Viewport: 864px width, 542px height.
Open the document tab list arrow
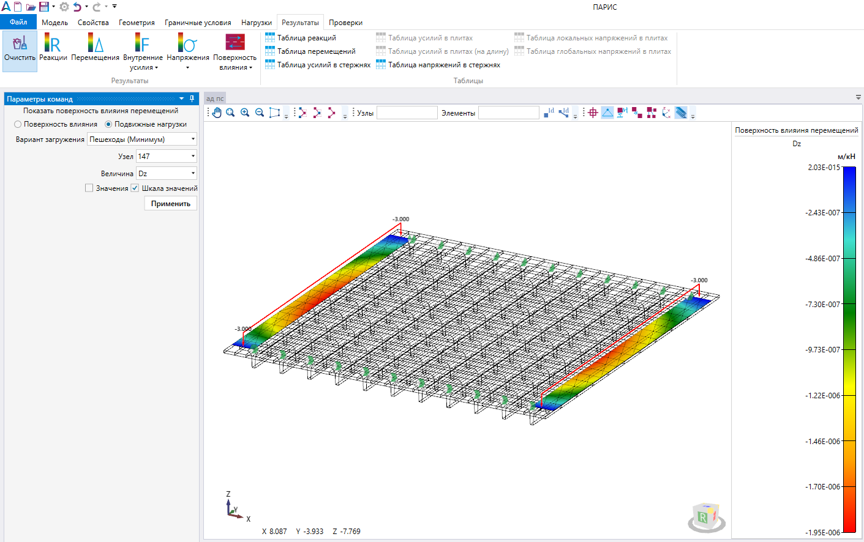pos(858,97)
